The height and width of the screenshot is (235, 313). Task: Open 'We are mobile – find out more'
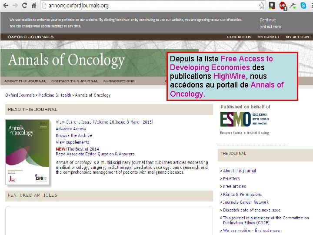(x=252, y=231)
